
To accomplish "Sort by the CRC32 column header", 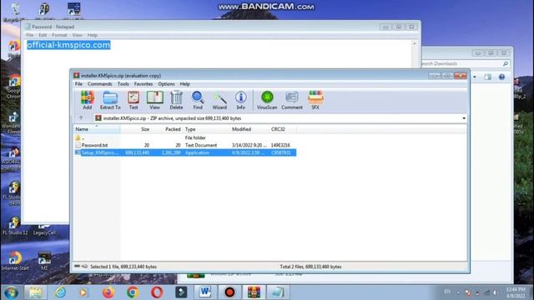I will 283,129.
